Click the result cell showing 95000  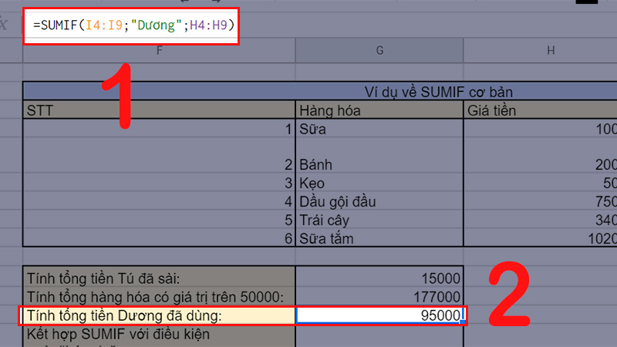pyautogui.click(x=379, y=315)
